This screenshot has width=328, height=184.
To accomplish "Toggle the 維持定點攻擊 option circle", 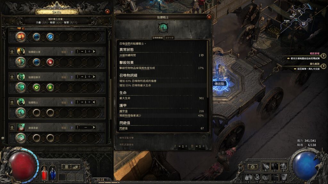I will (203, 137).
